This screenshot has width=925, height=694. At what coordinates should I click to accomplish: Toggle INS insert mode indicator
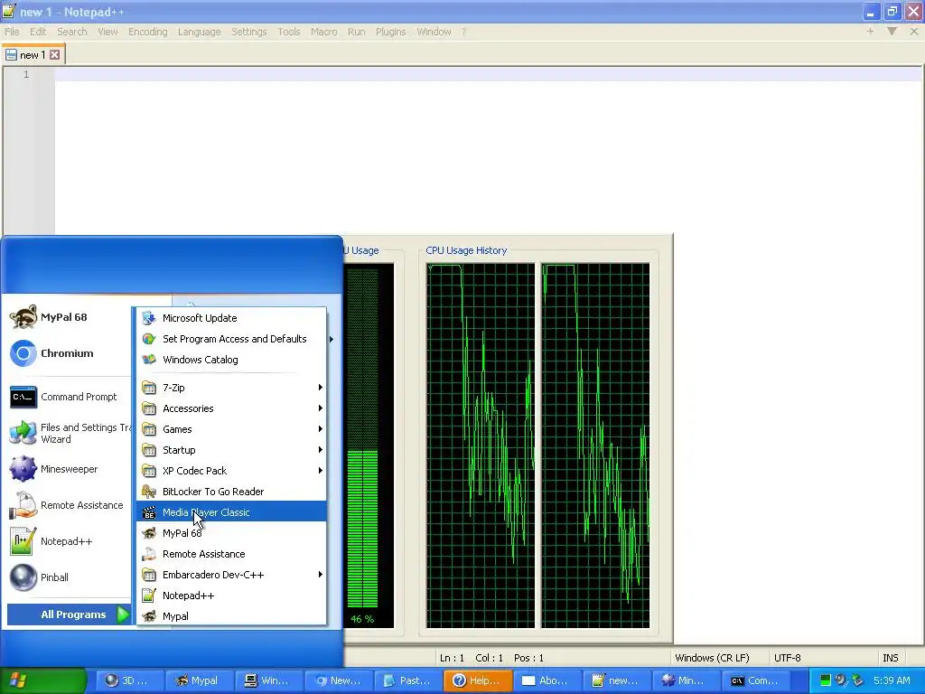pyautogui.click(x=891, y=658)
